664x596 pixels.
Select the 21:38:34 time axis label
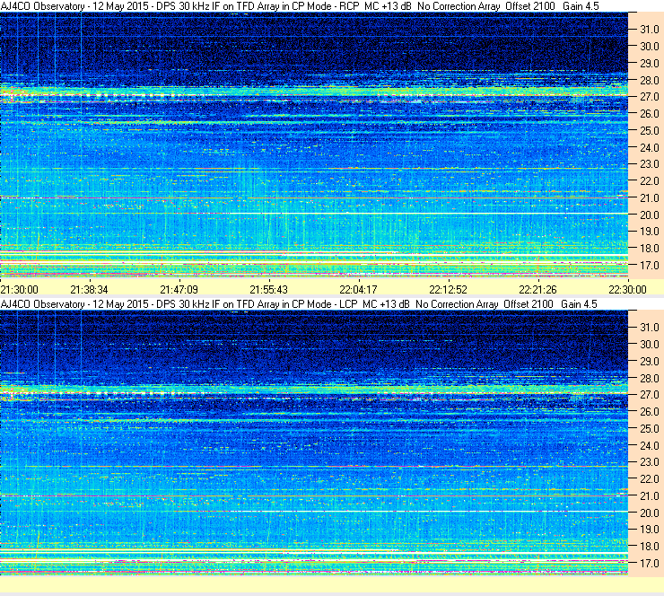point(89,290)
